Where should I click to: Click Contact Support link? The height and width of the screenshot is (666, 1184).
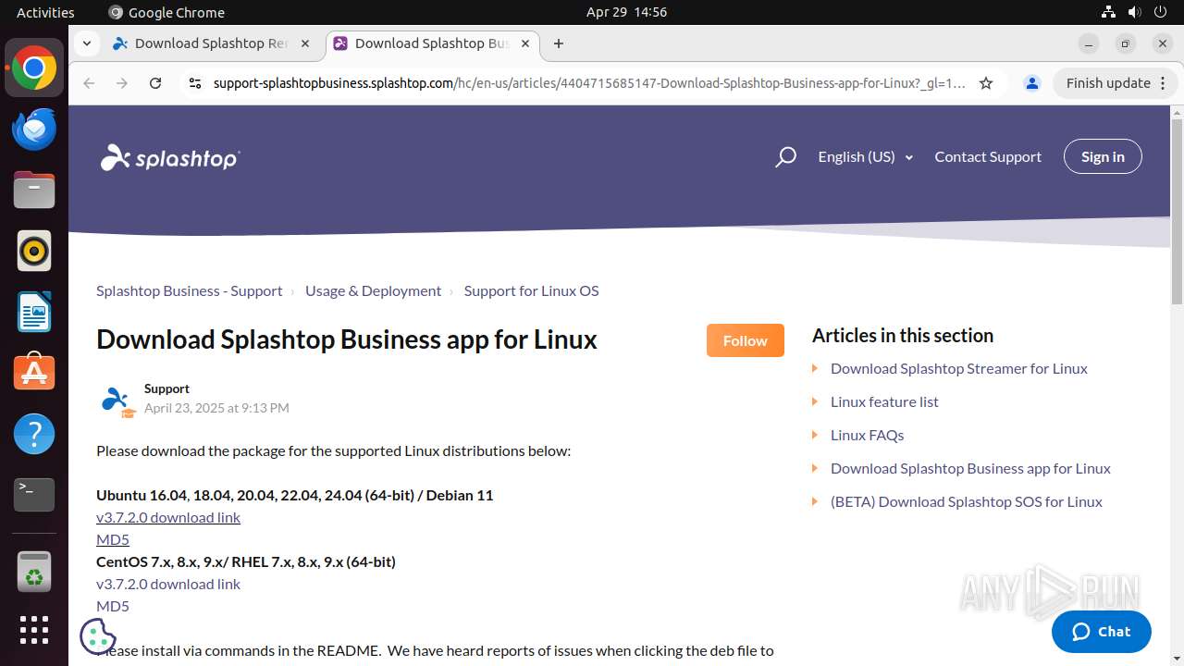[988, 157]
